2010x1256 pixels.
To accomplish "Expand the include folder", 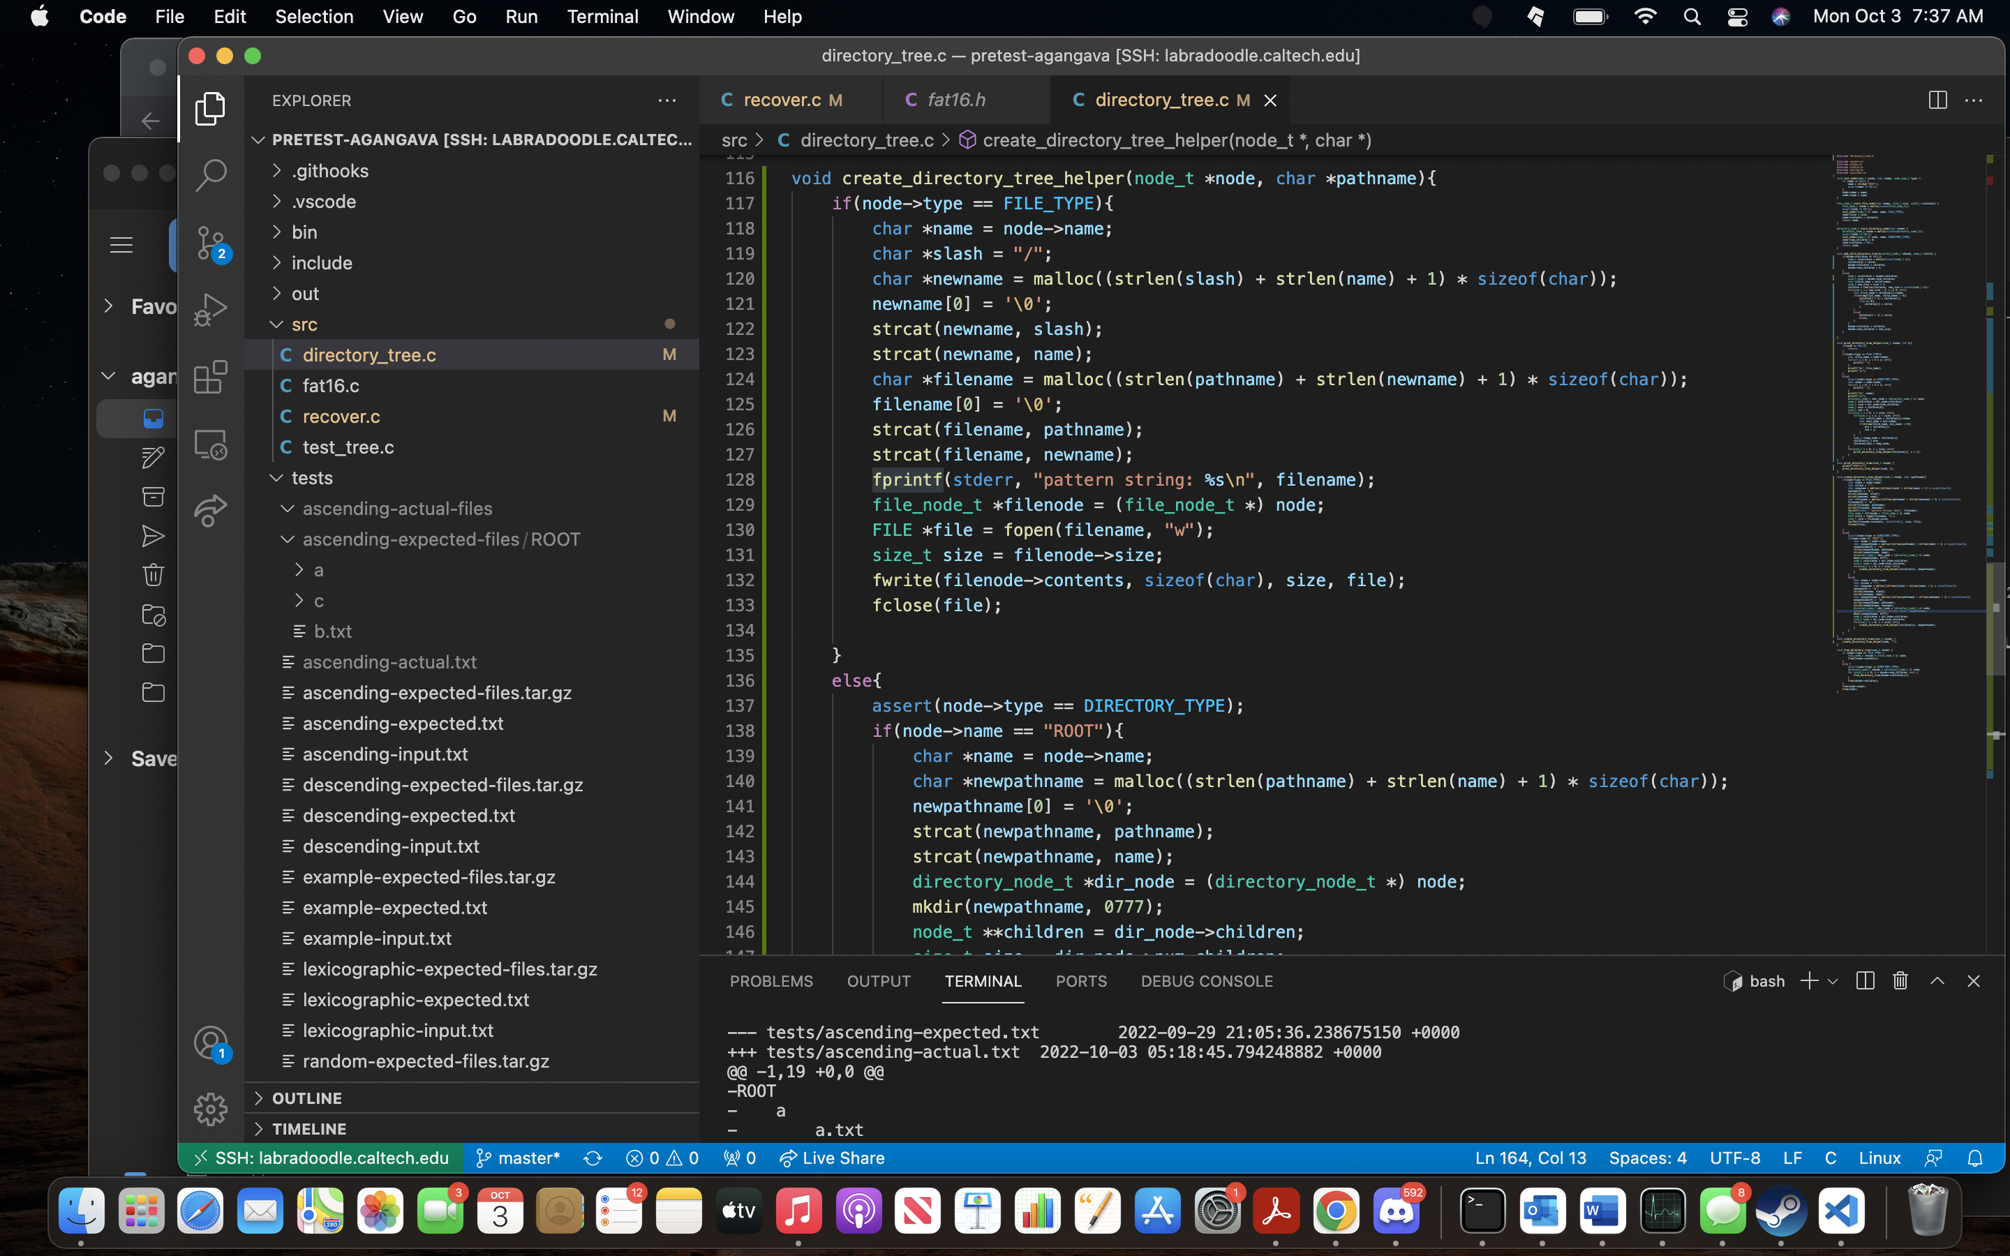I will [322, 263].
